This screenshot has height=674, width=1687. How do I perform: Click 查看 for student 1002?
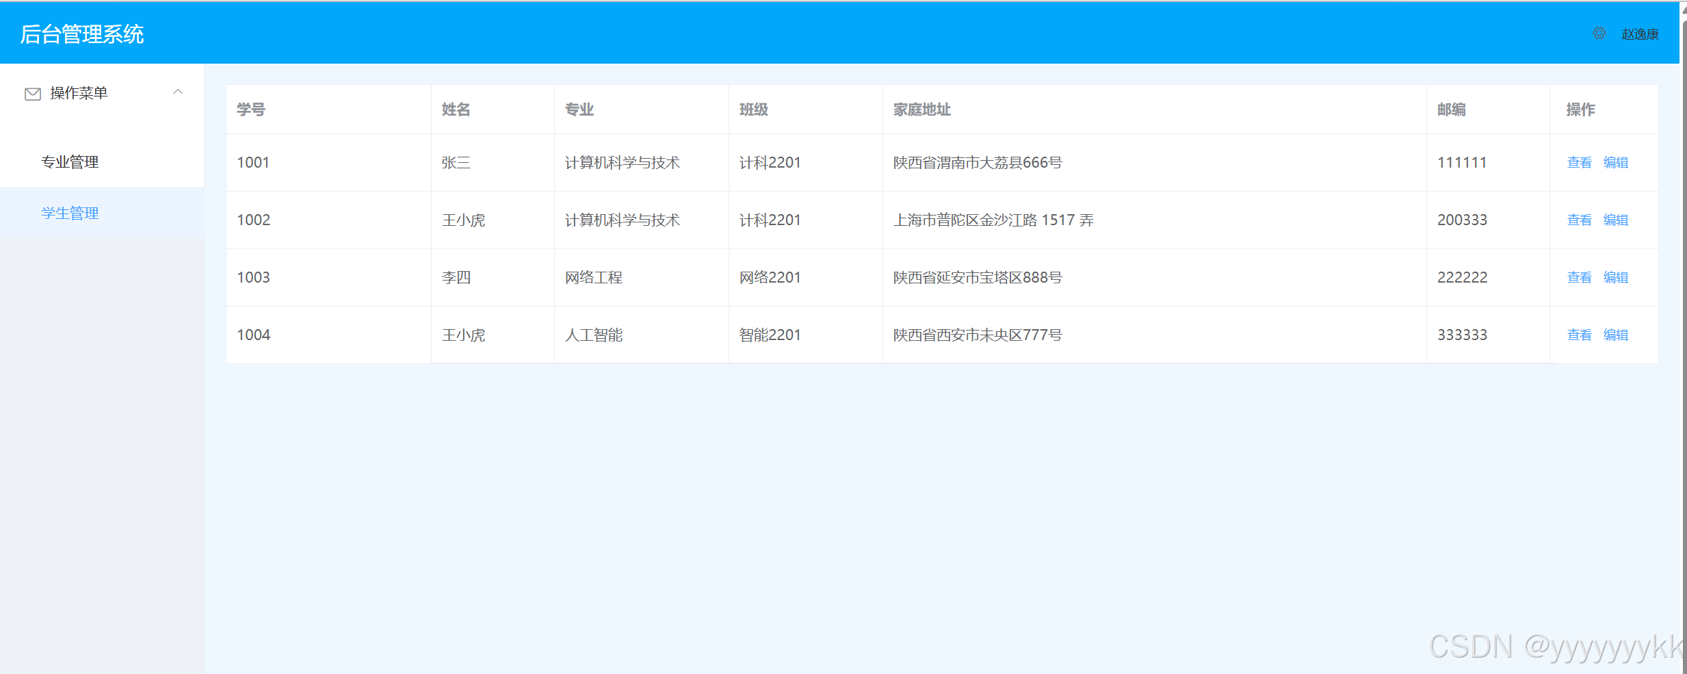pyautogui.click(x=1580, y=220)
